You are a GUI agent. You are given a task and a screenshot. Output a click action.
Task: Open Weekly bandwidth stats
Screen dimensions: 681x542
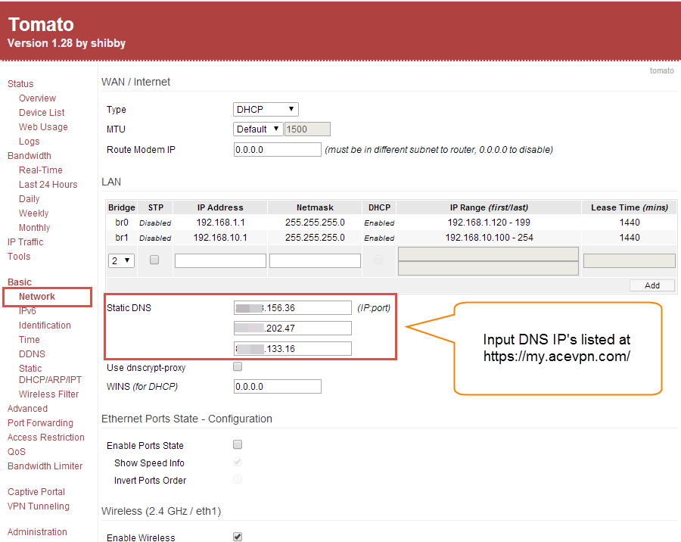click(x=34, y=213)
